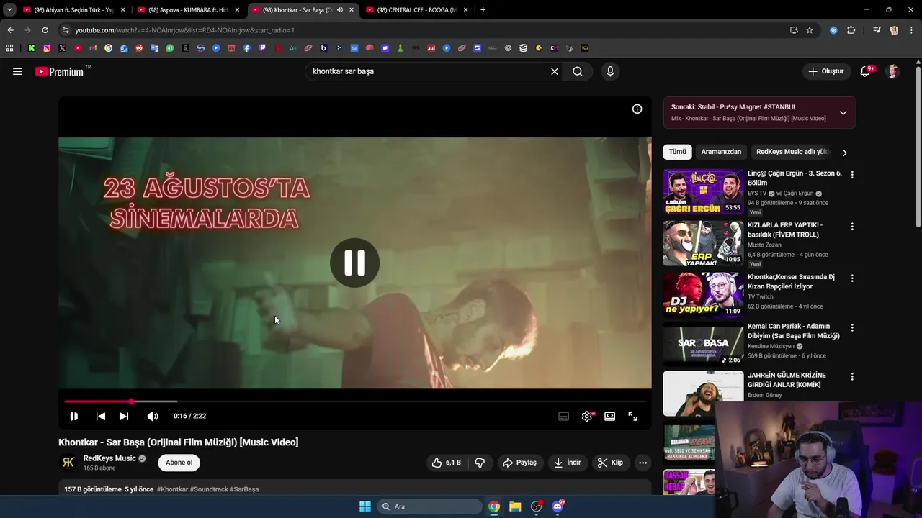Open options for Linç@ Çağrı Ergün video
Screen dimensions: 922x518
click(852, 175)
